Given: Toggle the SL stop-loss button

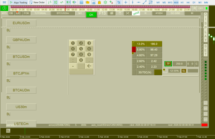Looking at the screenshot, I should click(x=184, y=71).
